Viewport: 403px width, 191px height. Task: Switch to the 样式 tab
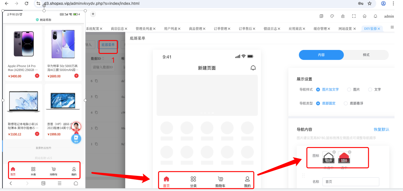(366, 55)
